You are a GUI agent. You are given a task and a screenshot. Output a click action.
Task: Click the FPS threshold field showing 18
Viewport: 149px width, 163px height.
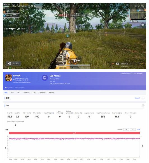click(x=126, y=130)
